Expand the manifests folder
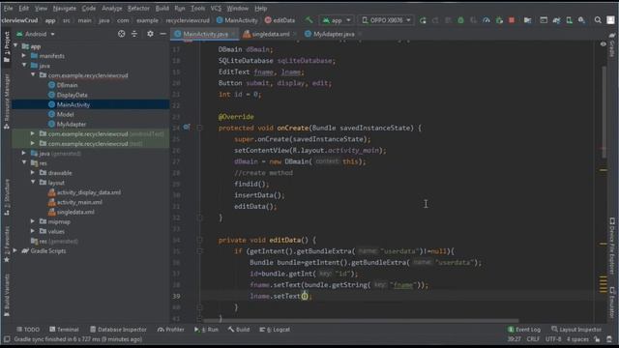Screen dimensions: 619x348 click(24, 56)
